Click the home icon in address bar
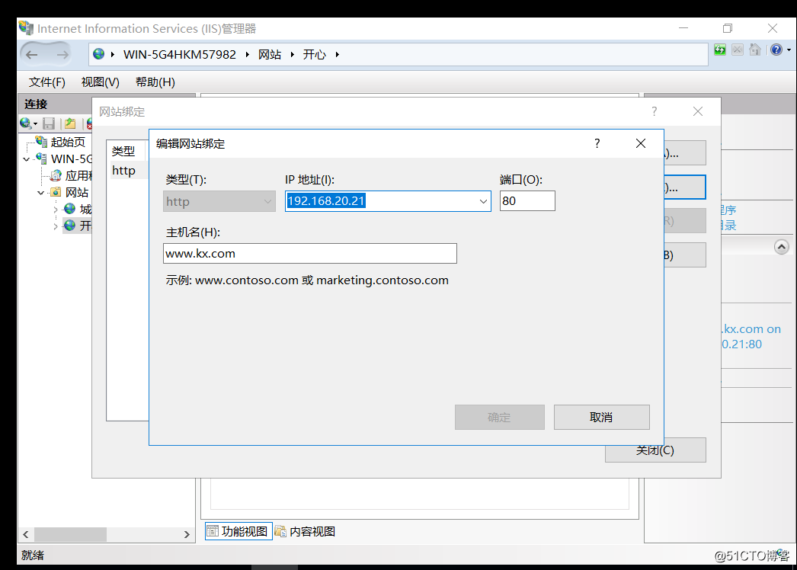The height and width of the screenshot is (570, 797). (x=755, y=50)
